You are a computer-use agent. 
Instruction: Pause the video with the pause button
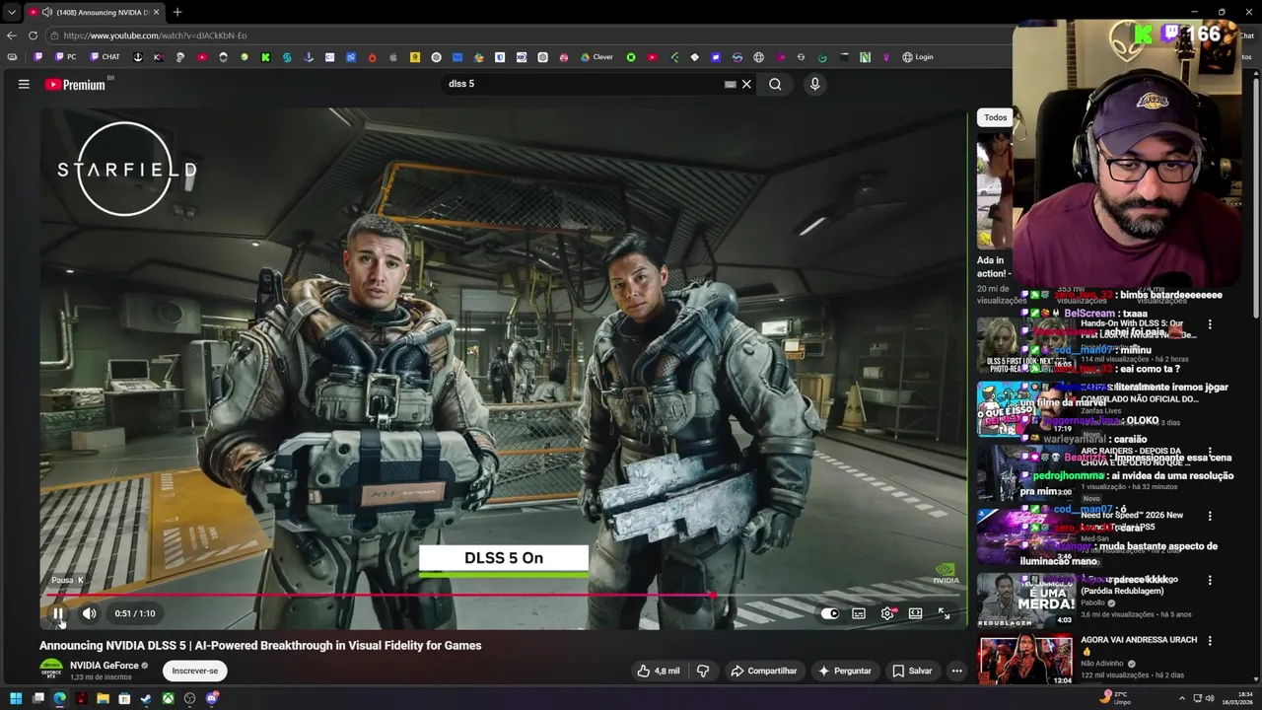(58, 613)
